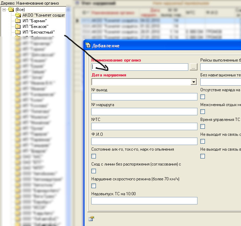Enable the Состояние алк-го, токс-го опьянения checkbox

(94, 156)
